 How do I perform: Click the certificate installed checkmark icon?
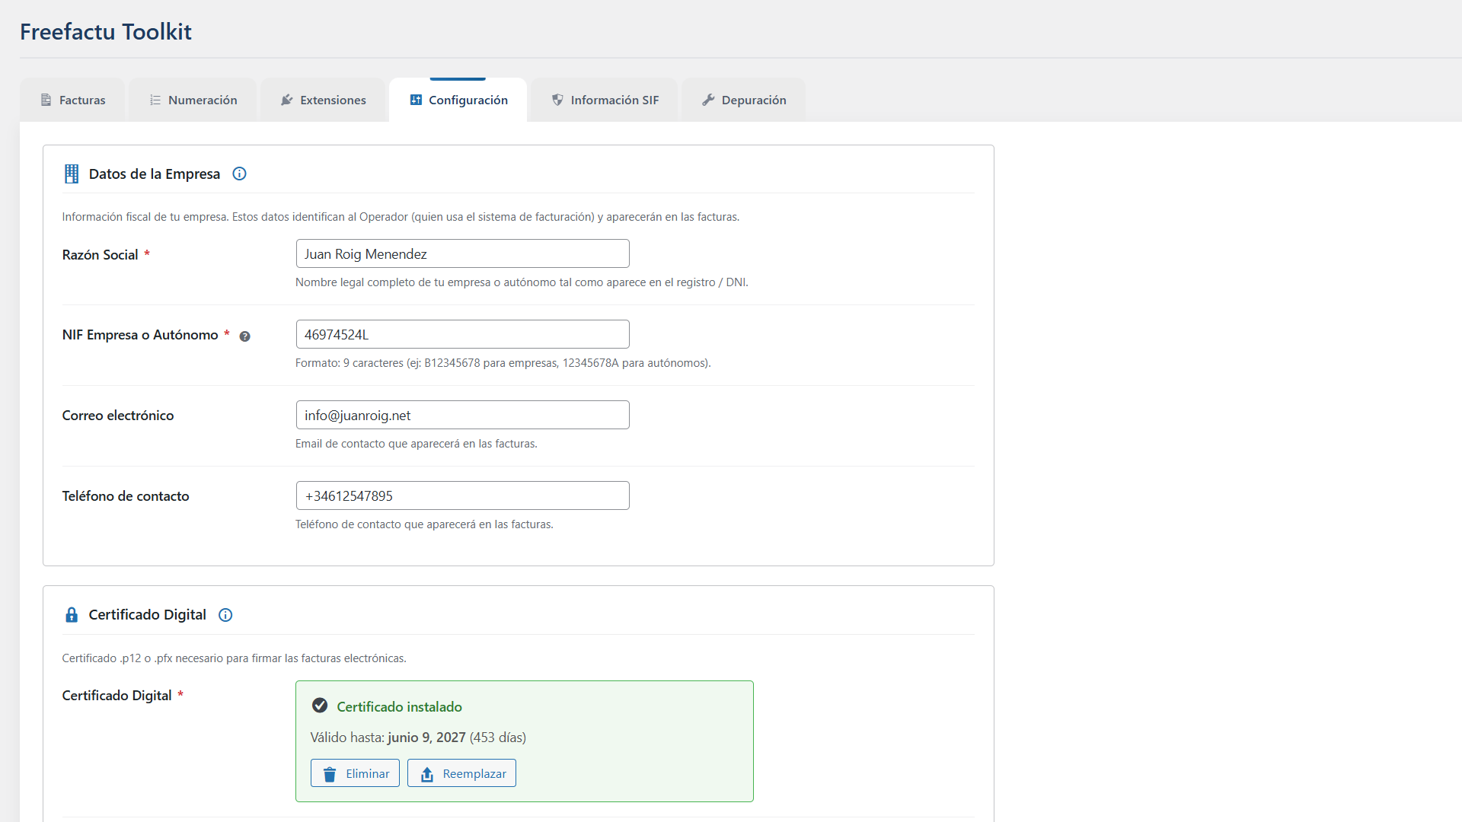click(x=319, y=706)
